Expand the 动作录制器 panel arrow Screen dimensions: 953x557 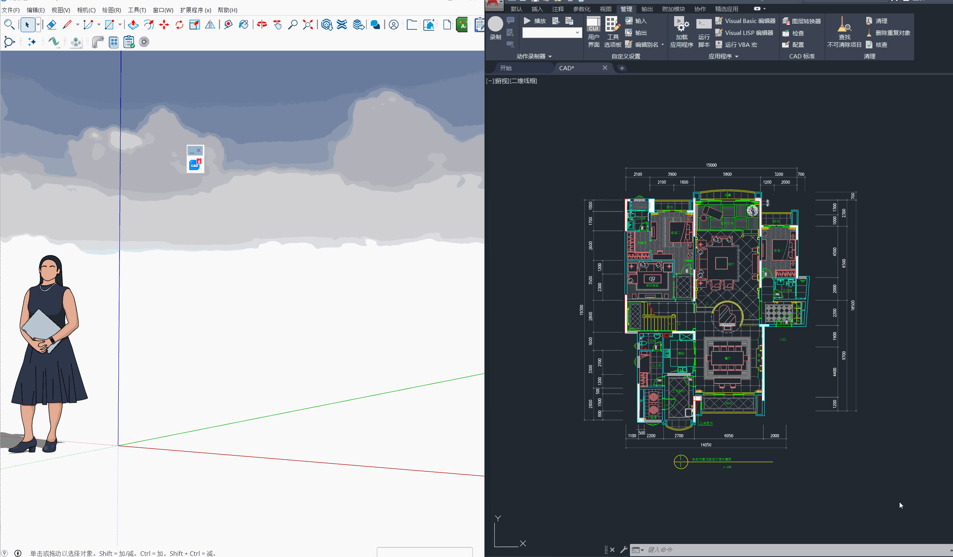point(550,56)
